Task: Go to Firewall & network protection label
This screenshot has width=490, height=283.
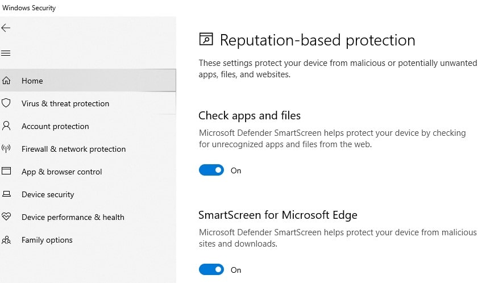Action: click(x=73, y=149)
